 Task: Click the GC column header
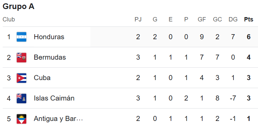click(217, 19)
